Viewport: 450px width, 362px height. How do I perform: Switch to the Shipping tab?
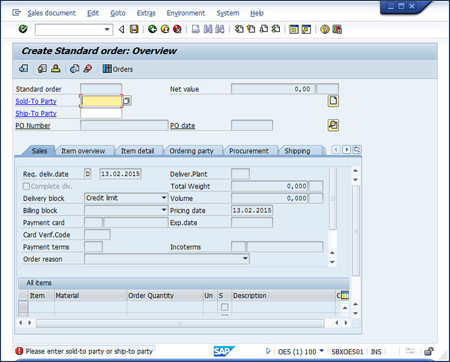[297, 151]
